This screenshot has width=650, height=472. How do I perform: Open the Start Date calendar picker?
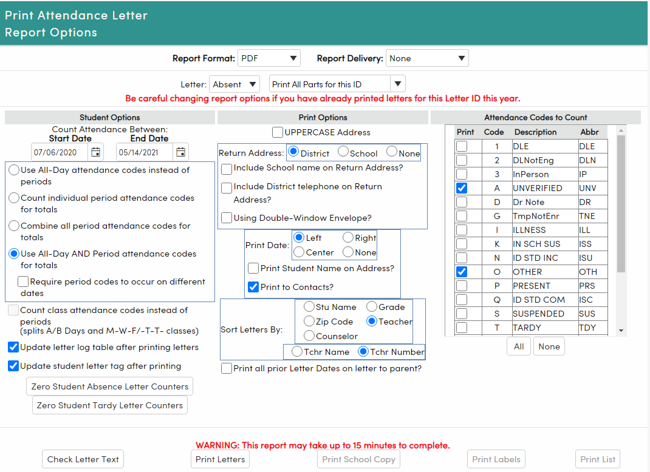[x=95, y=152]
